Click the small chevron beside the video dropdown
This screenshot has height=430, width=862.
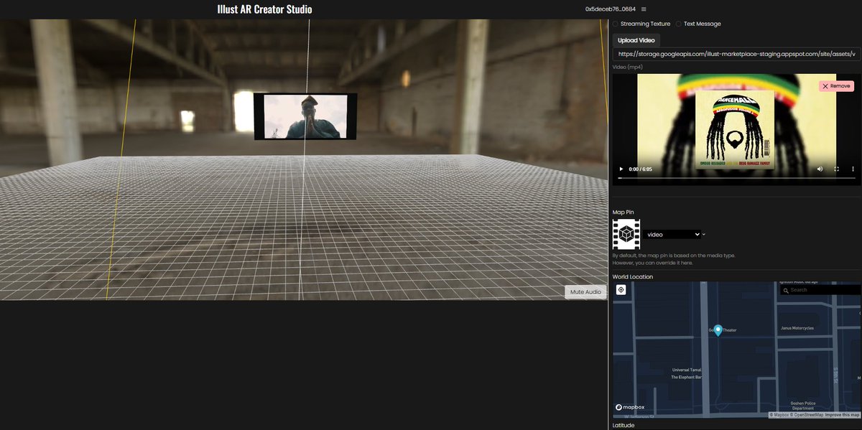click(704, 234)
